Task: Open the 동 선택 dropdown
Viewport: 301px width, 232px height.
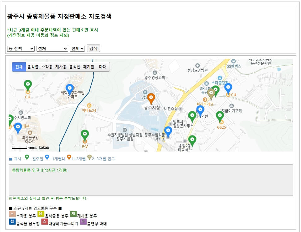Action: pos(20,49)
